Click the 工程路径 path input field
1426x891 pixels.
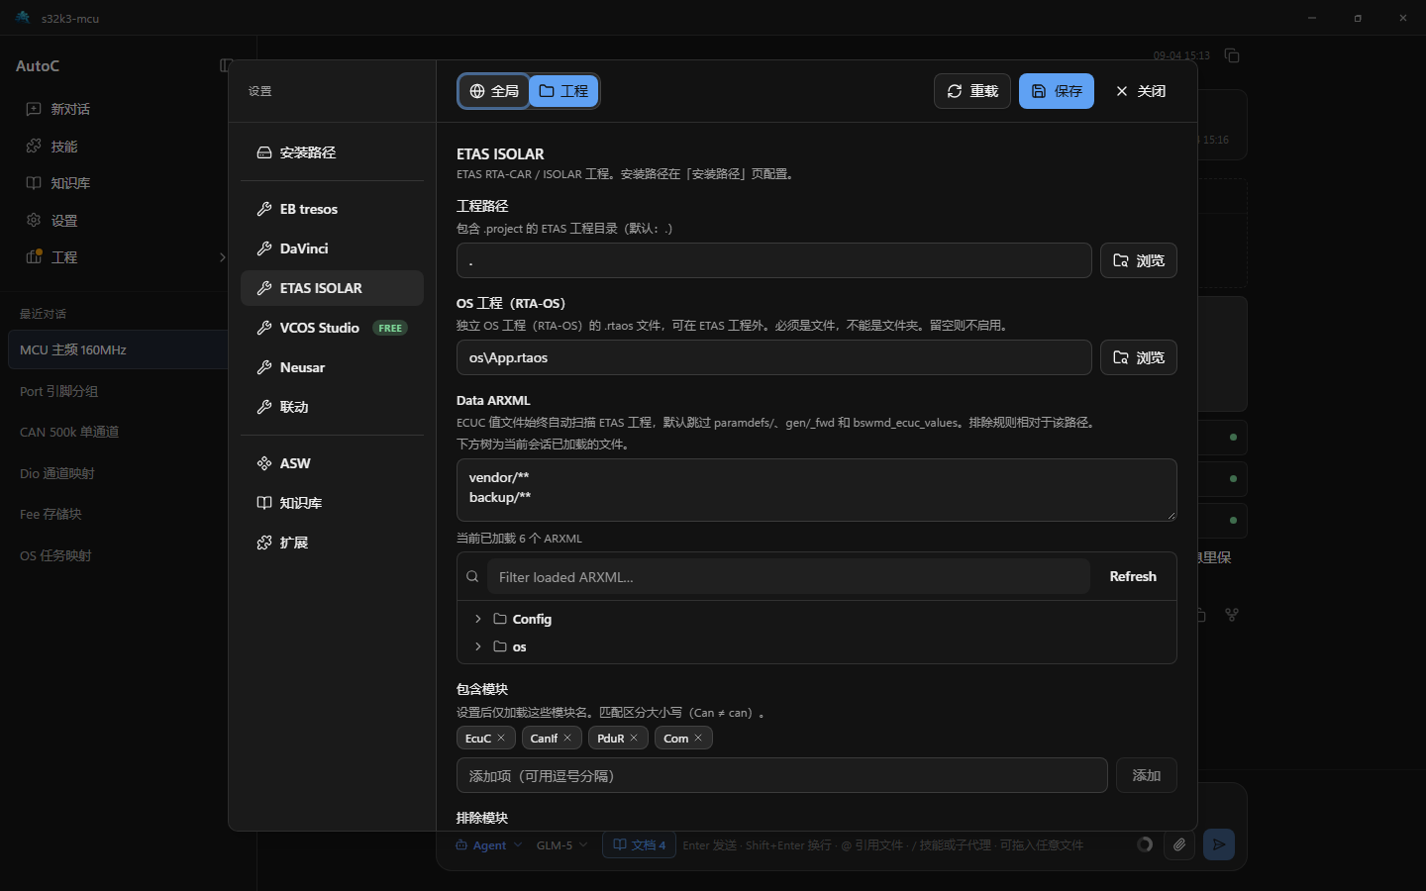773,260
